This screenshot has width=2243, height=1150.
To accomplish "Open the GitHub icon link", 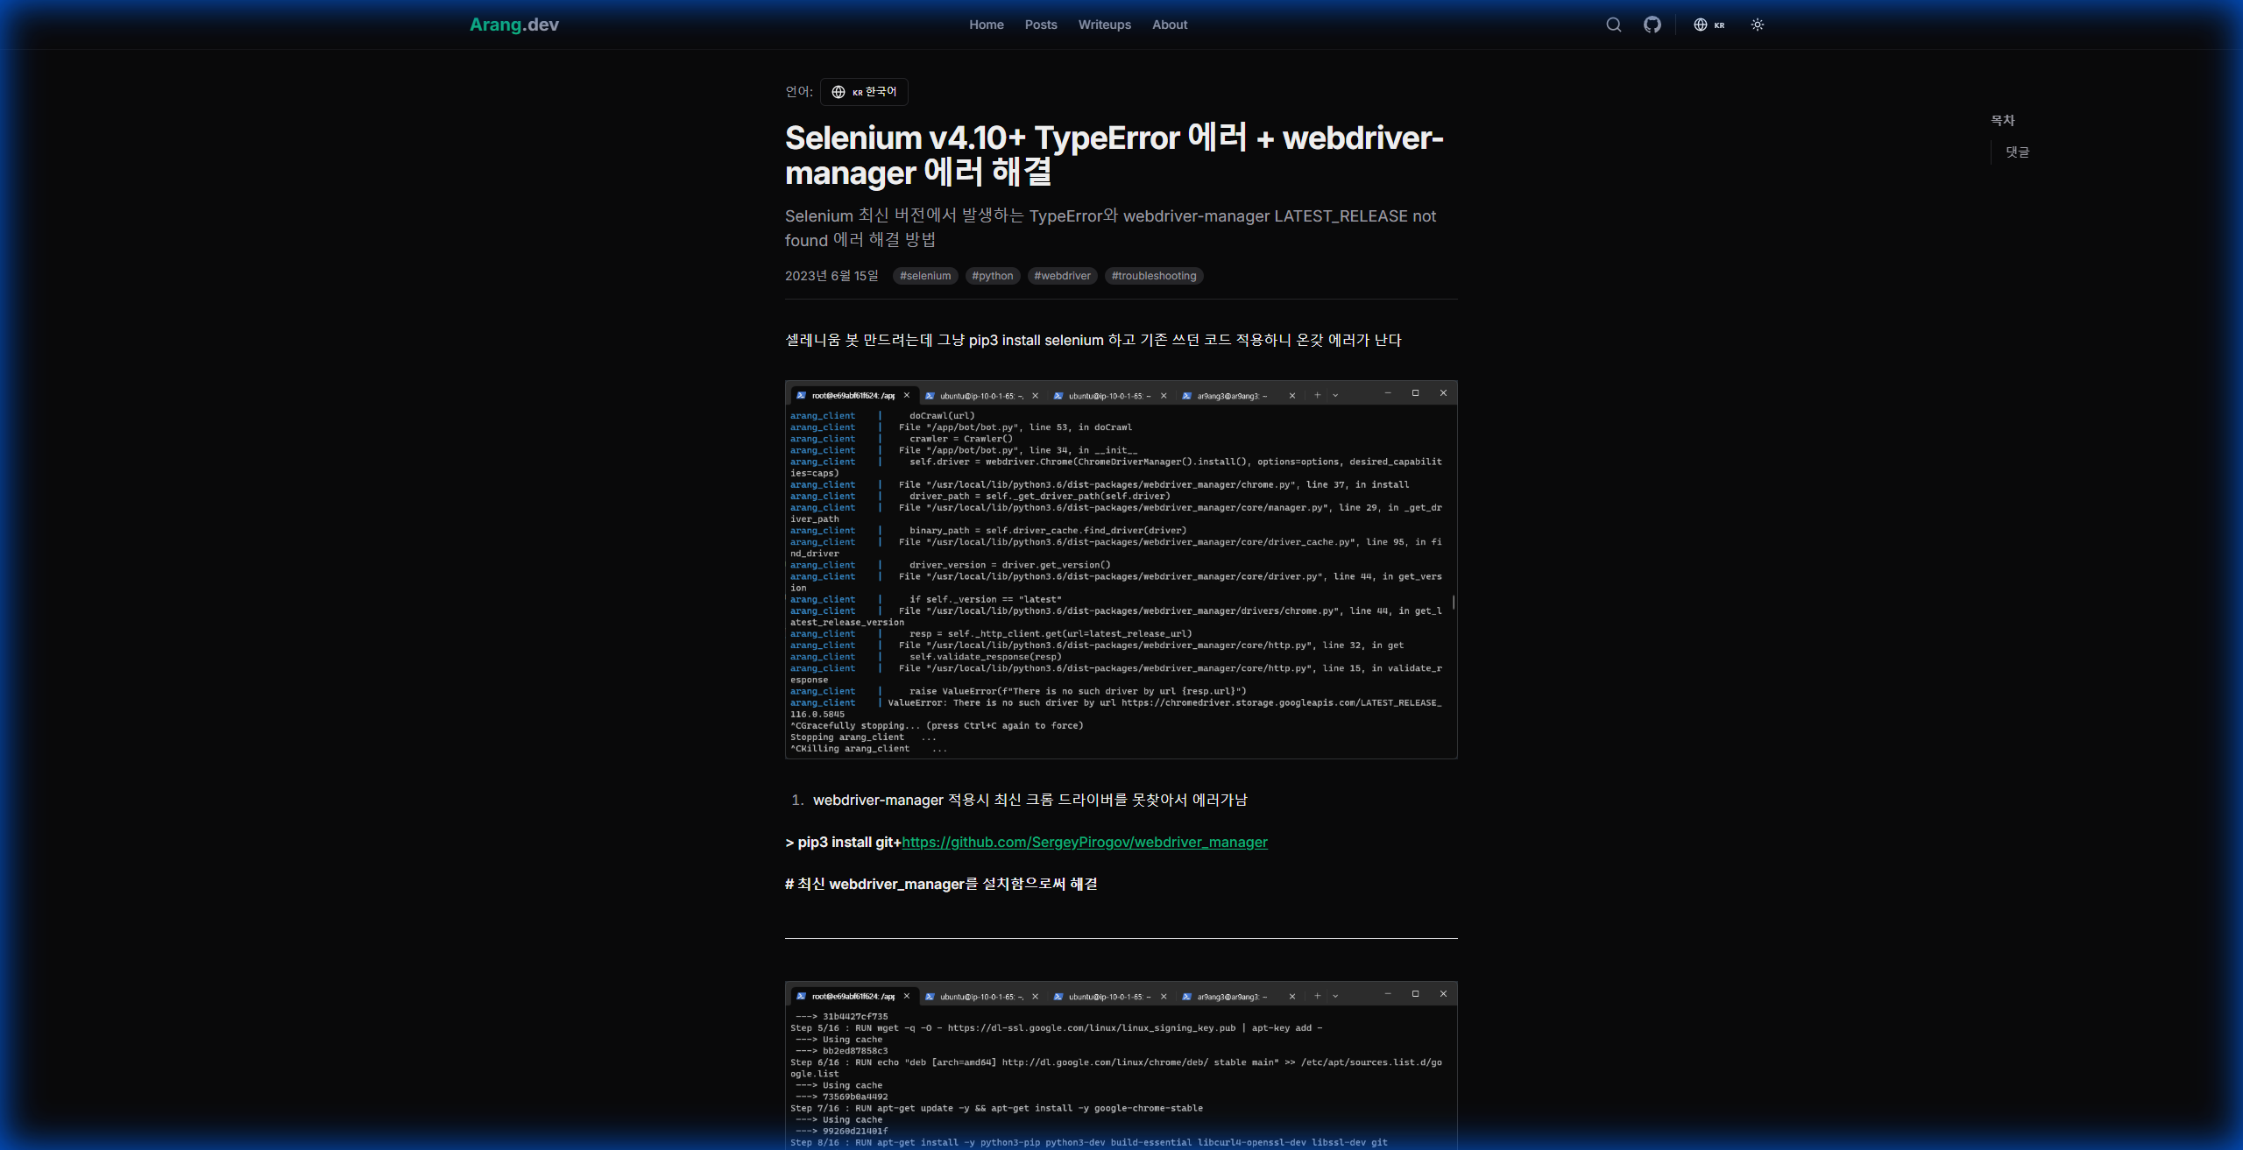I will point(1652,25).
